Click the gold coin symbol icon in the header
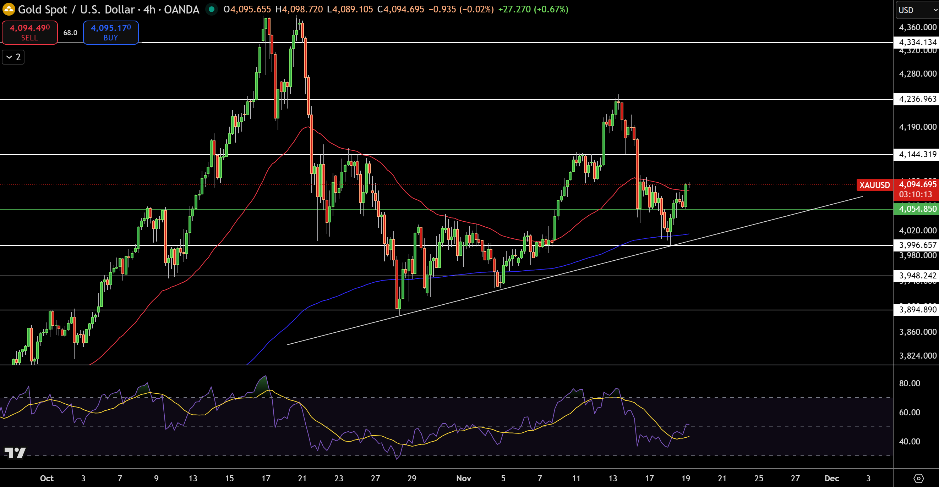This screenshot has height=487, width=939. pyautogui.click(x=9, y=10)
